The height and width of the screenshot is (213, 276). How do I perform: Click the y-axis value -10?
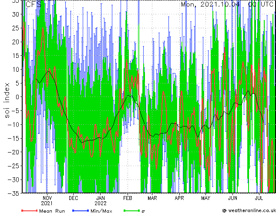coord(13,125)
